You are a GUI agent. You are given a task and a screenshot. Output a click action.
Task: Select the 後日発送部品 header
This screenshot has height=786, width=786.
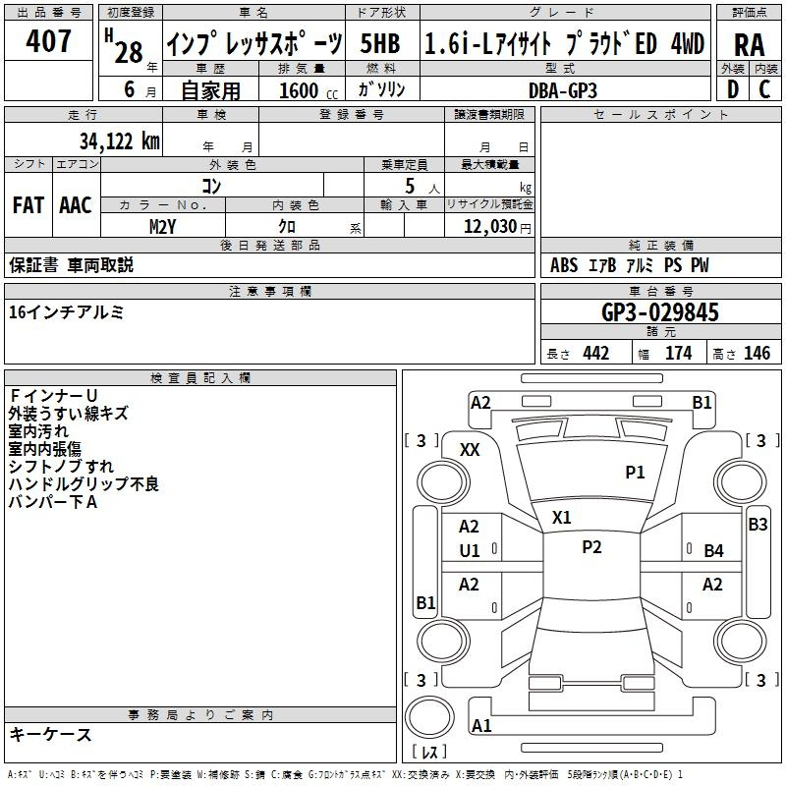270,245
